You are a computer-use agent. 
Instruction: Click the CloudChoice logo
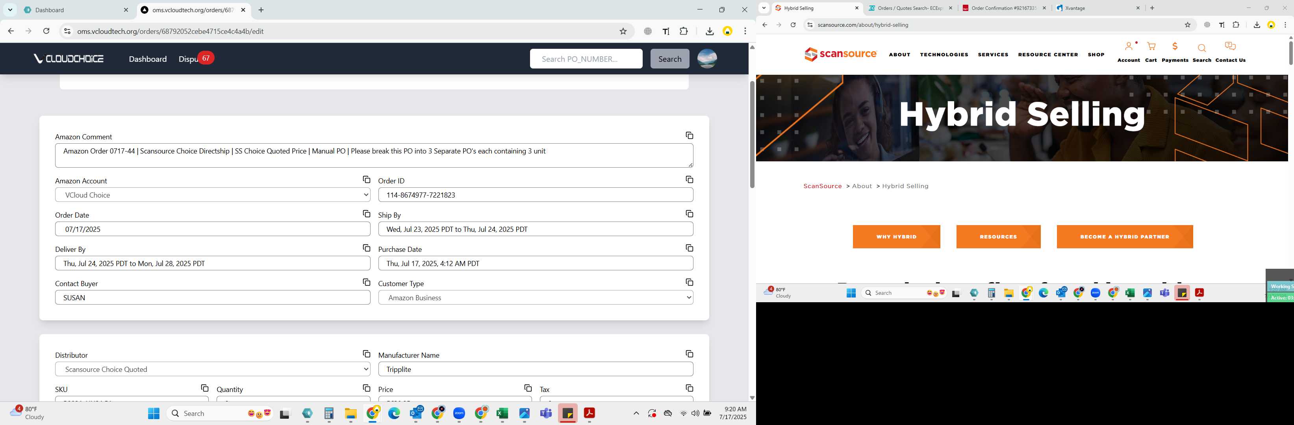tap(68, 59)
